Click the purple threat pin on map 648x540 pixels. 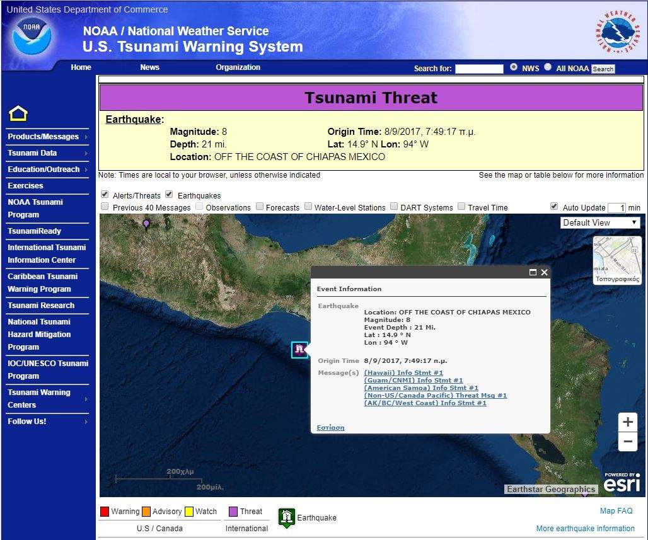[x=146, y=224]
